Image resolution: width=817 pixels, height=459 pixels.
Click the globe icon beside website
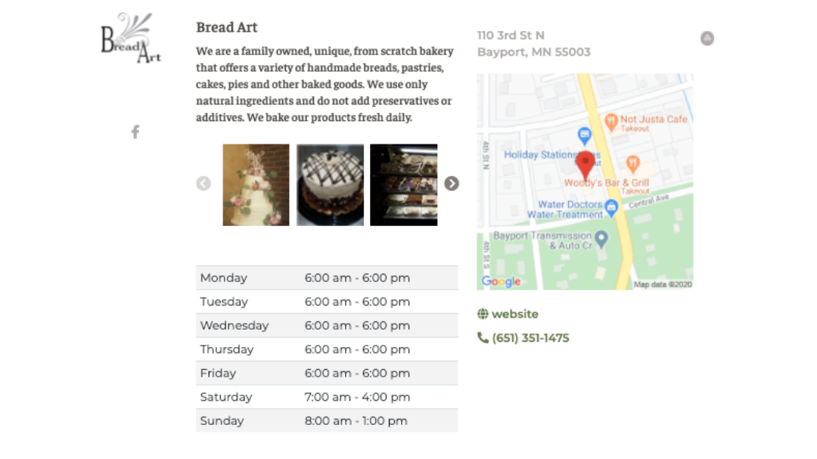tap(483, 314)
